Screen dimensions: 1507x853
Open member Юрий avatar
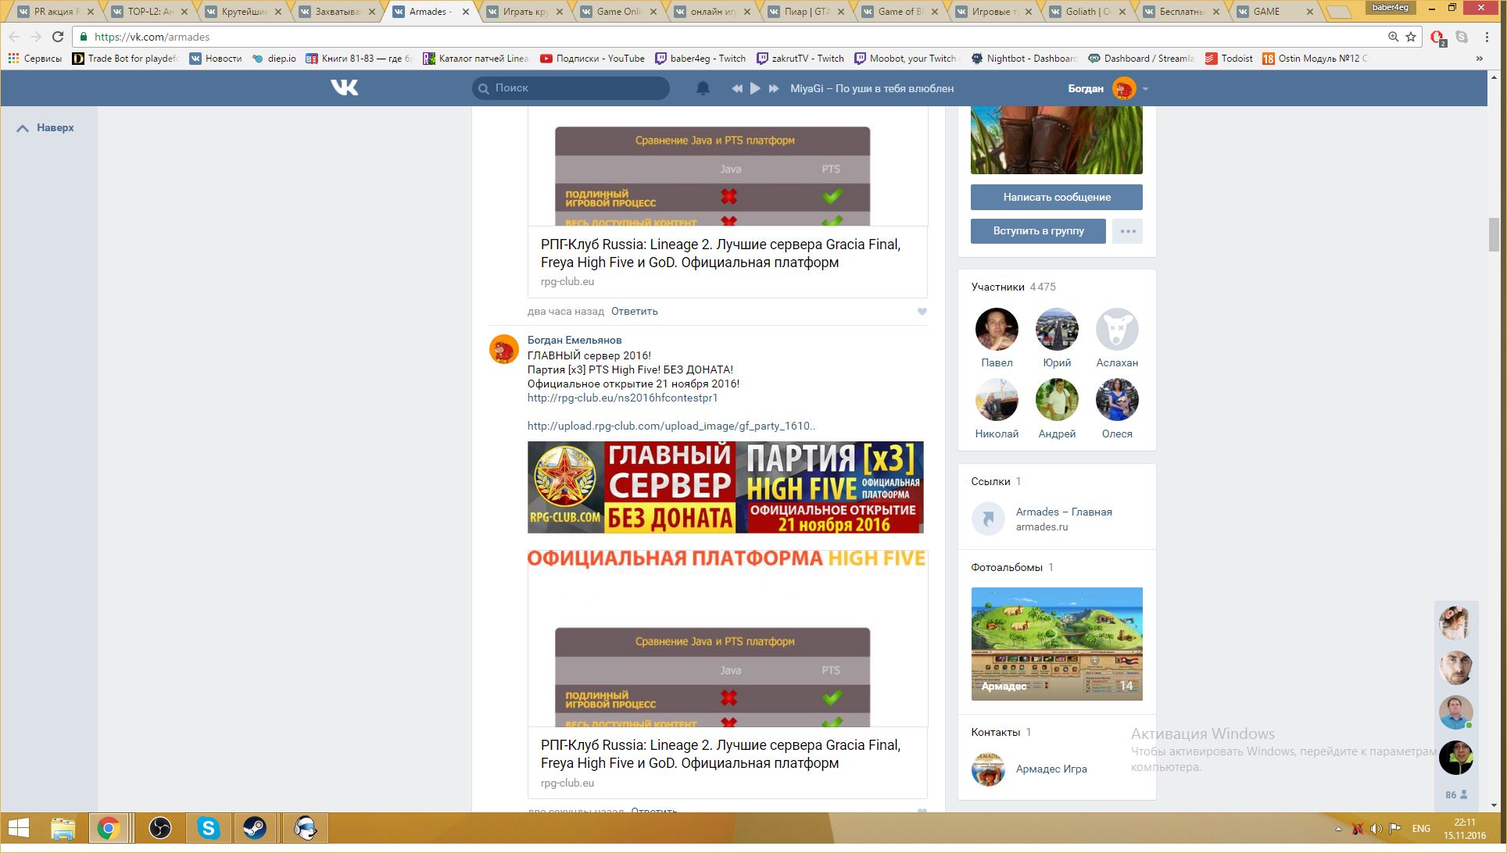tap(1057, 329)
